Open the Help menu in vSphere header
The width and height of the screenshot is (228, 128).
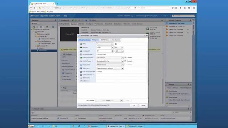[165, 16]
